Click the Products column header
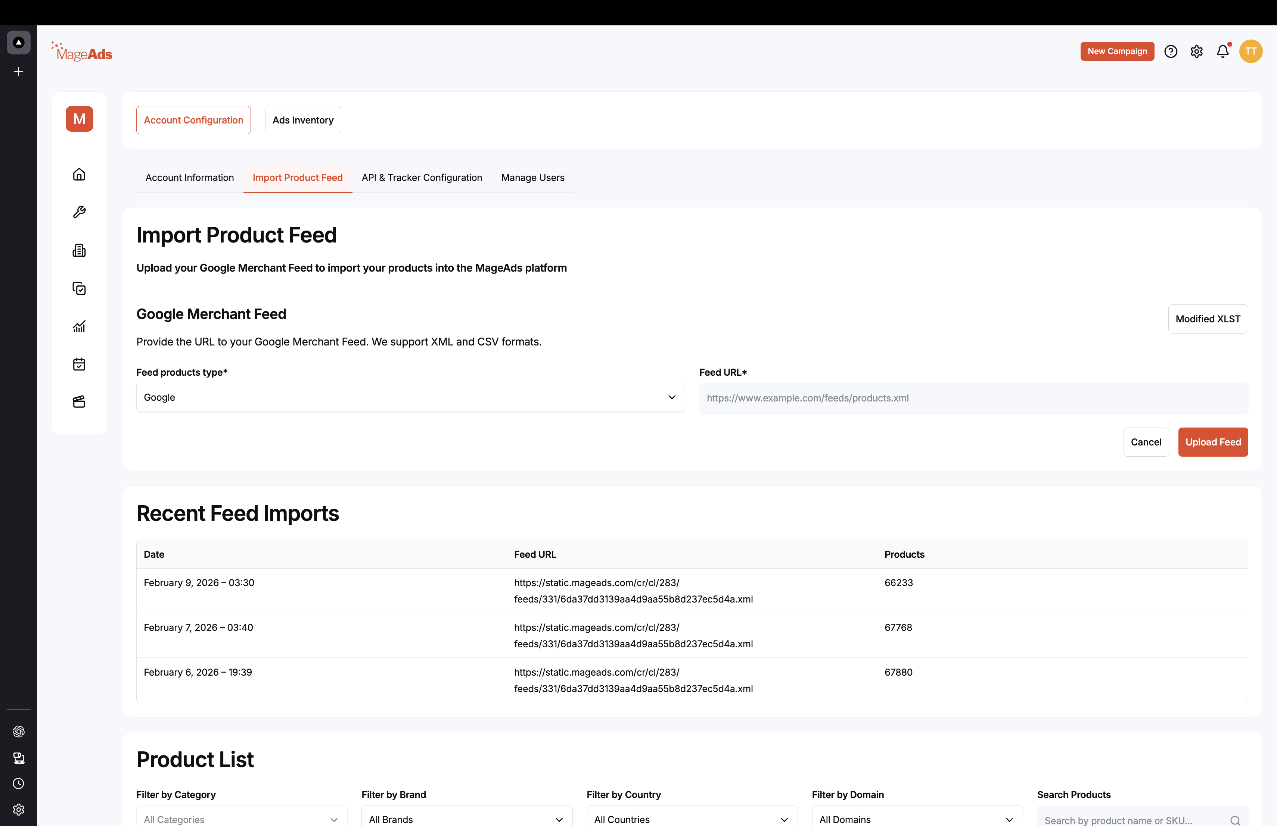 (904, 554)
